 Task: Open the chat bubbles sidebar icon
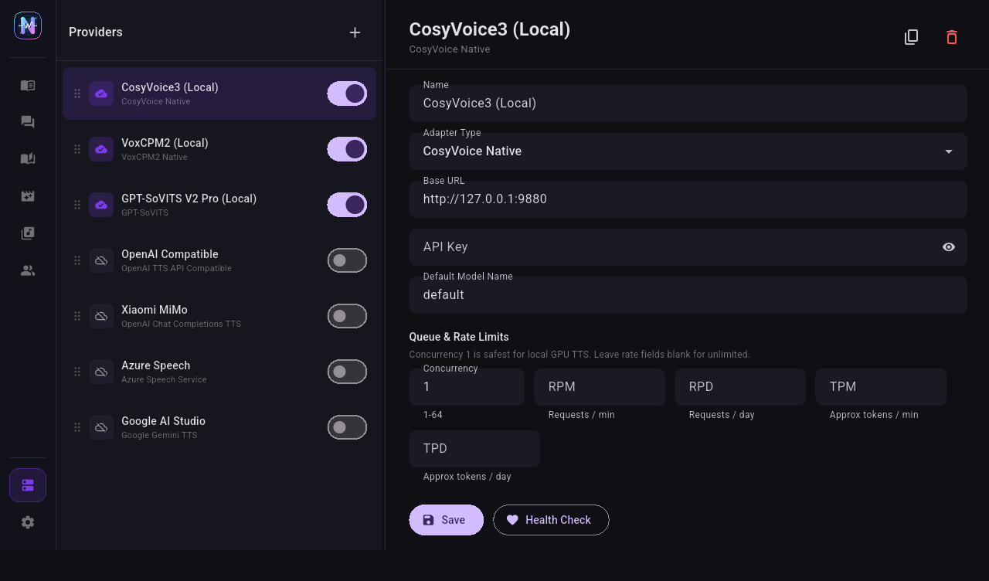point(28,122)
